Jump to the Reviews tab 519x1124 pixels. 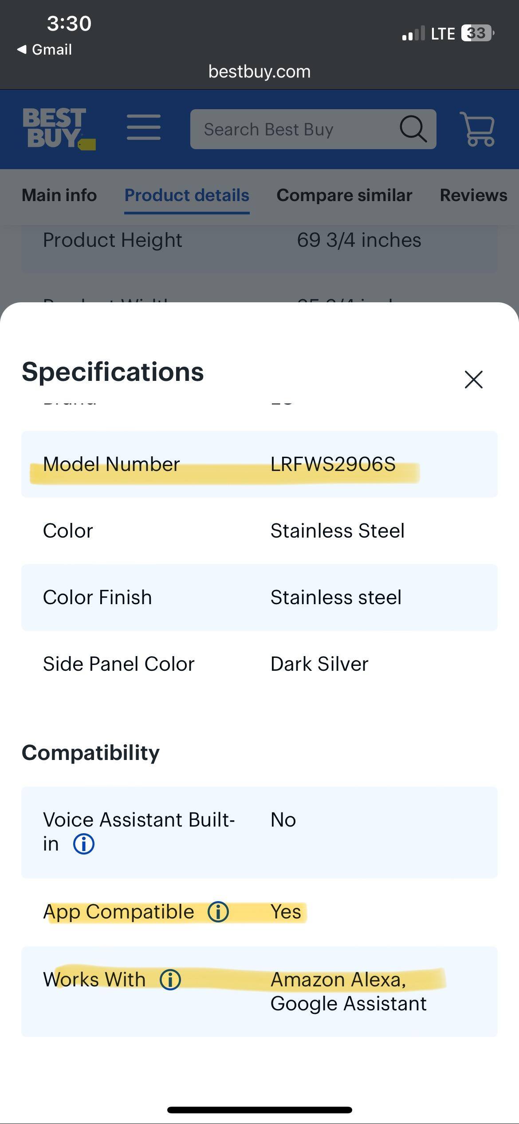[473, 195]
